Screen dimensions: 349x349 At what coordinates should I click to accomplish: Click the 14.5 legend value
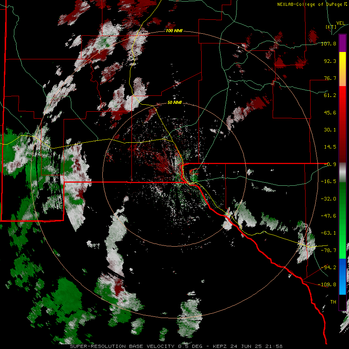click(330, 147)
